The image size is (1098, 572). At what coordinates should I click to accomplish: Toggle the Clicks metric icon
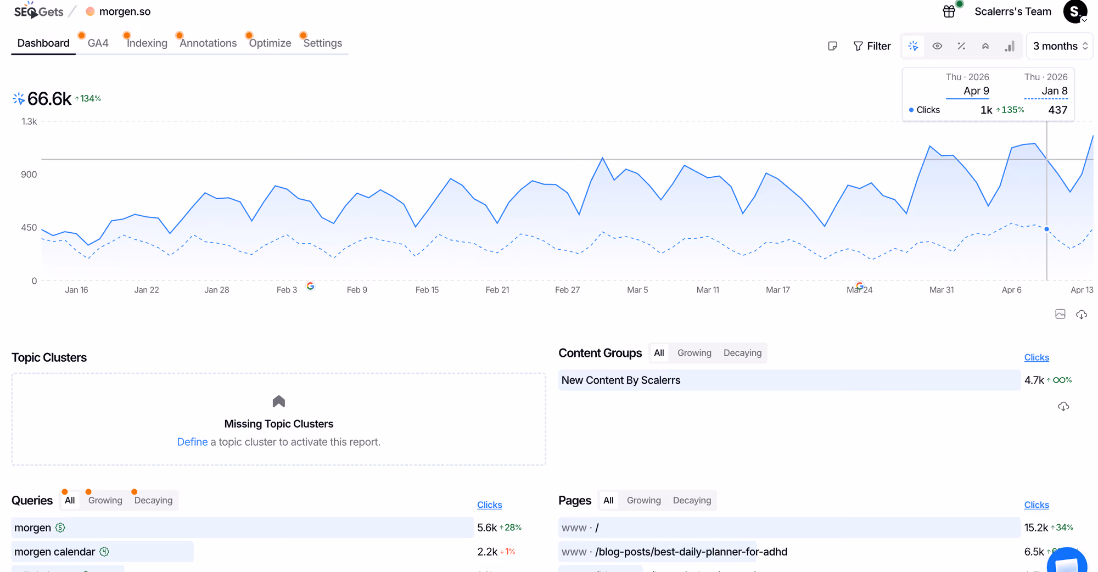tap(913, 46)
